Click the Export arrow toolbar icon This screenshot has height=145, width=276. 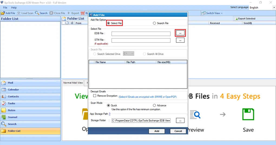(69, 13)
